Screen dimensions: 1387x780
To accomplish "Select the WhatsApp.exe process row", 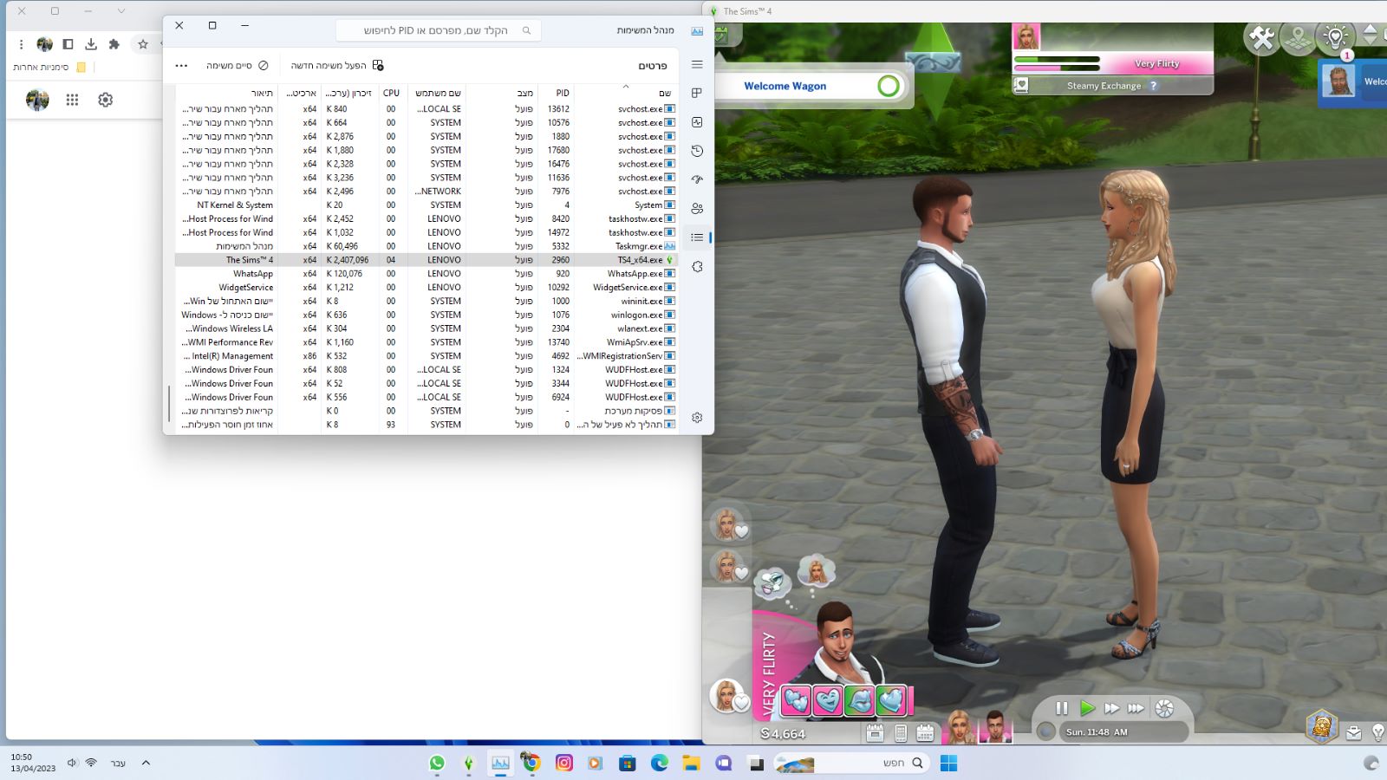I will pyautogui.click(x=426, y=274).
